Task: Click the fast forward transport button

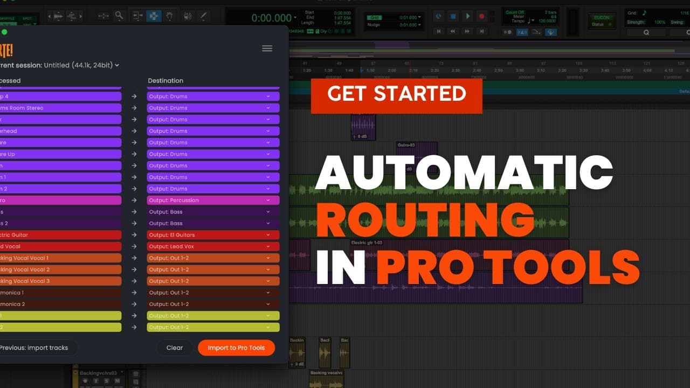Action: [x=467, y=31]
